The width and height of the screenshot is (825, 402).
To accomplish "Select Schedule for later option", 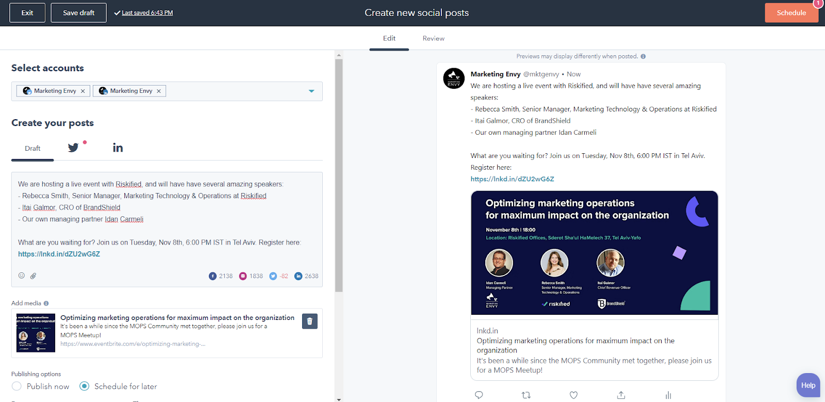I will coord(85,386).
